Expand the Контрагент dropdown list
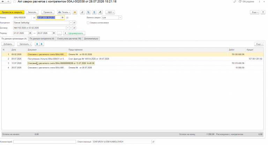The width and height of the screenshot is (268, 145). [x=71, y=23]
